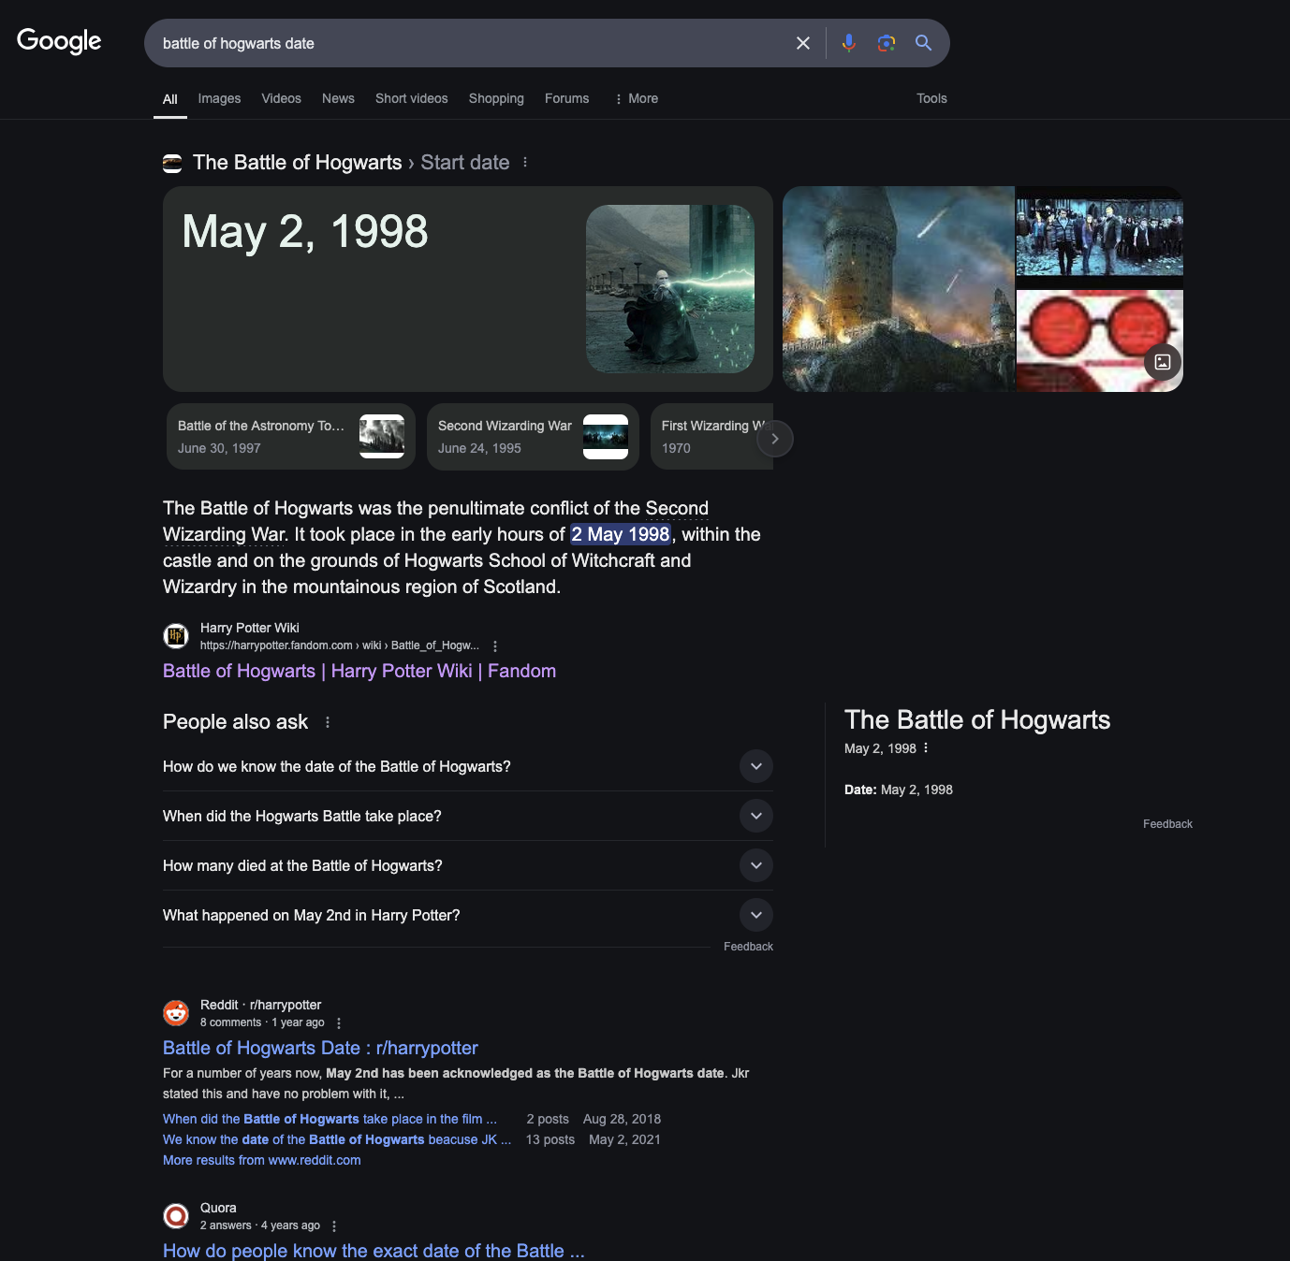Switch to Images tab
Screen dimensions: 1290x1261
tap(219, 98)
